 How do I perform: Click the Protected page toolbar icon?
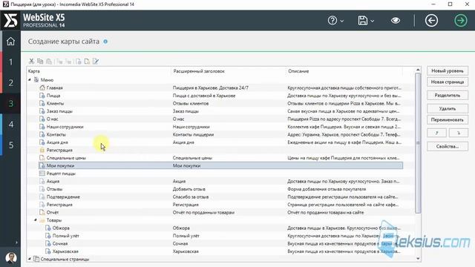(x=87, y=62)
